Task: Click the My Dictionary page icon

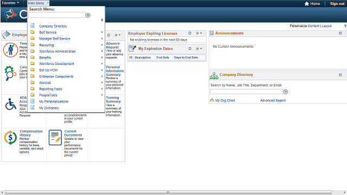Action: click(x=33, y=107)
